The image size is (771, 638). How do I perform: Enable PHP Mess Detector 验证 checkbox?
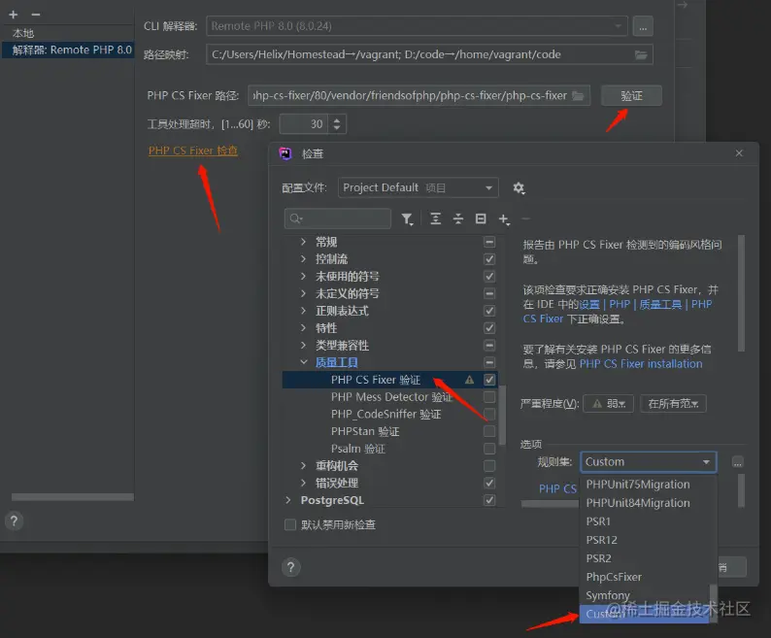coord(489,397)
